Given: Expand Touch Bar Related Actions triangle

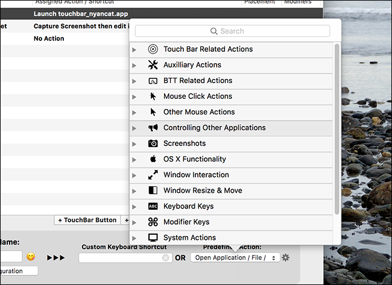Looking at the screenshot, I should coord(134,49).
